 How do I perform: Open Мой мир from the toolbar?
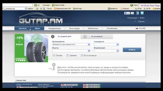click(77, 9)
